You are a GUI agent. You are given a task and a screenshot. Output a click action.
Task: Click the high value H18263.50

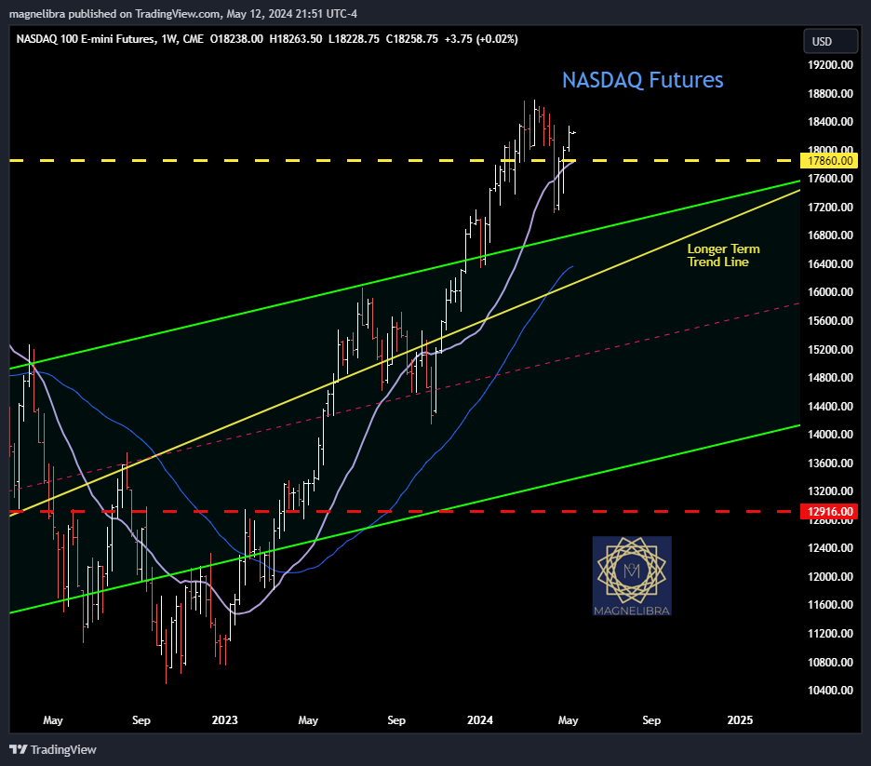[296, 39]
